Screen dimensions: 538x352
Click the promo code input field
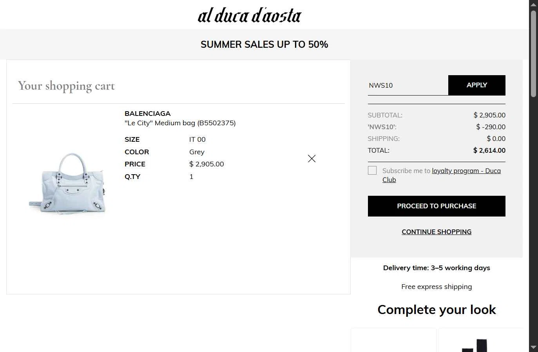click(408, 85)
